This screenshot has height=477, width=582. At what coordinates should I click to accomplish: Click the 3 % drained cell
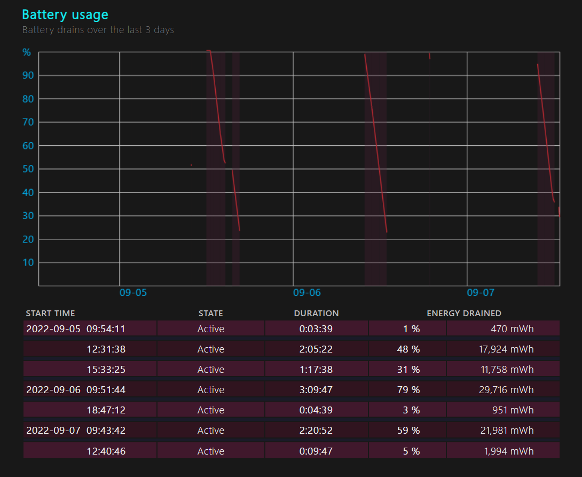coord(407,410)
